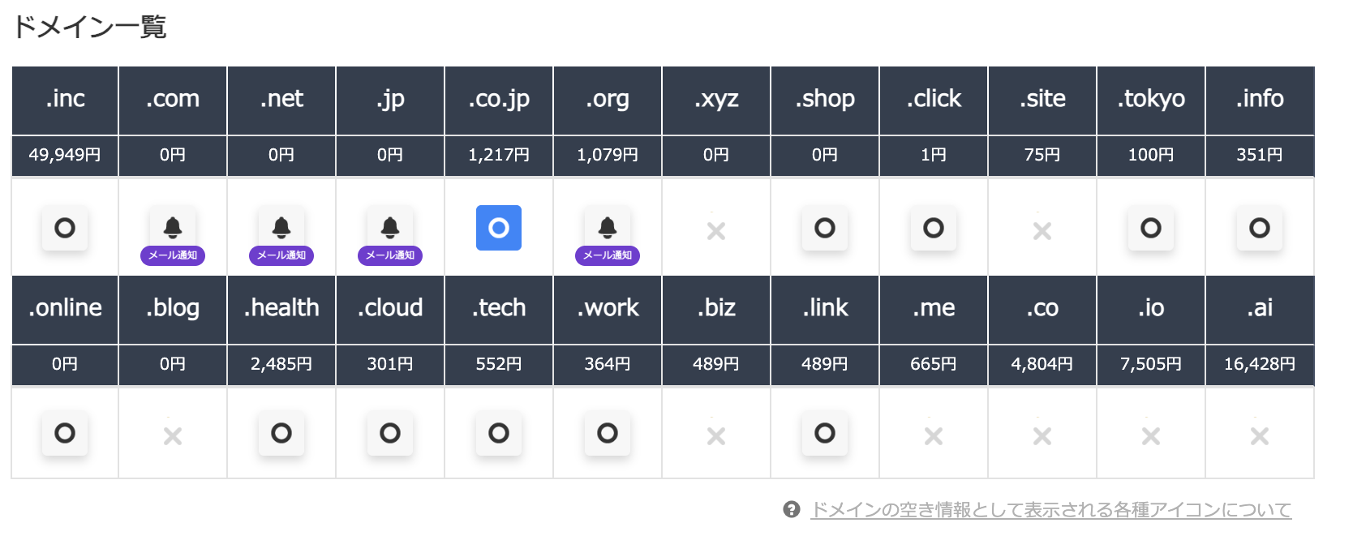Click the メール通知 badge under .com
This screenshot has width=1353, height=540.
[173, 255]
